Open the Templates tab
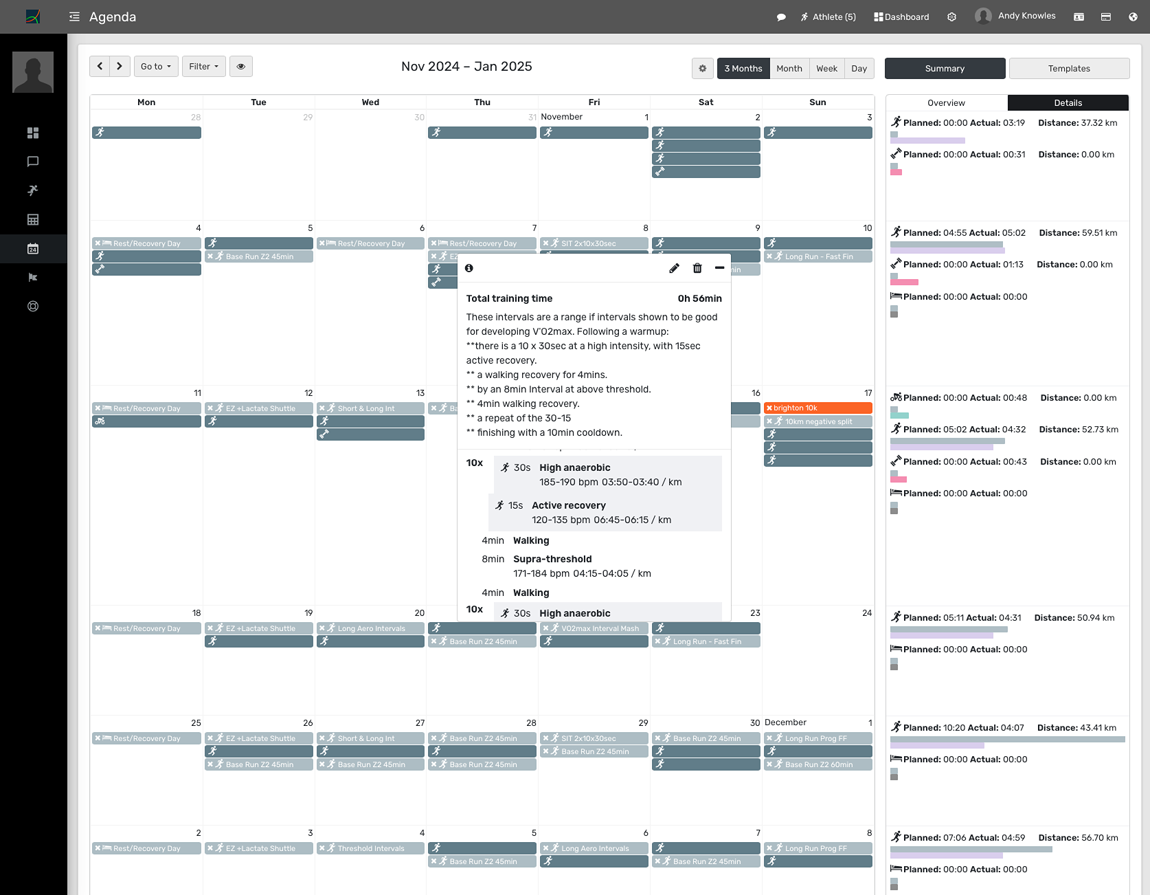This screenshot has height=895, width=1150. 1069,69
